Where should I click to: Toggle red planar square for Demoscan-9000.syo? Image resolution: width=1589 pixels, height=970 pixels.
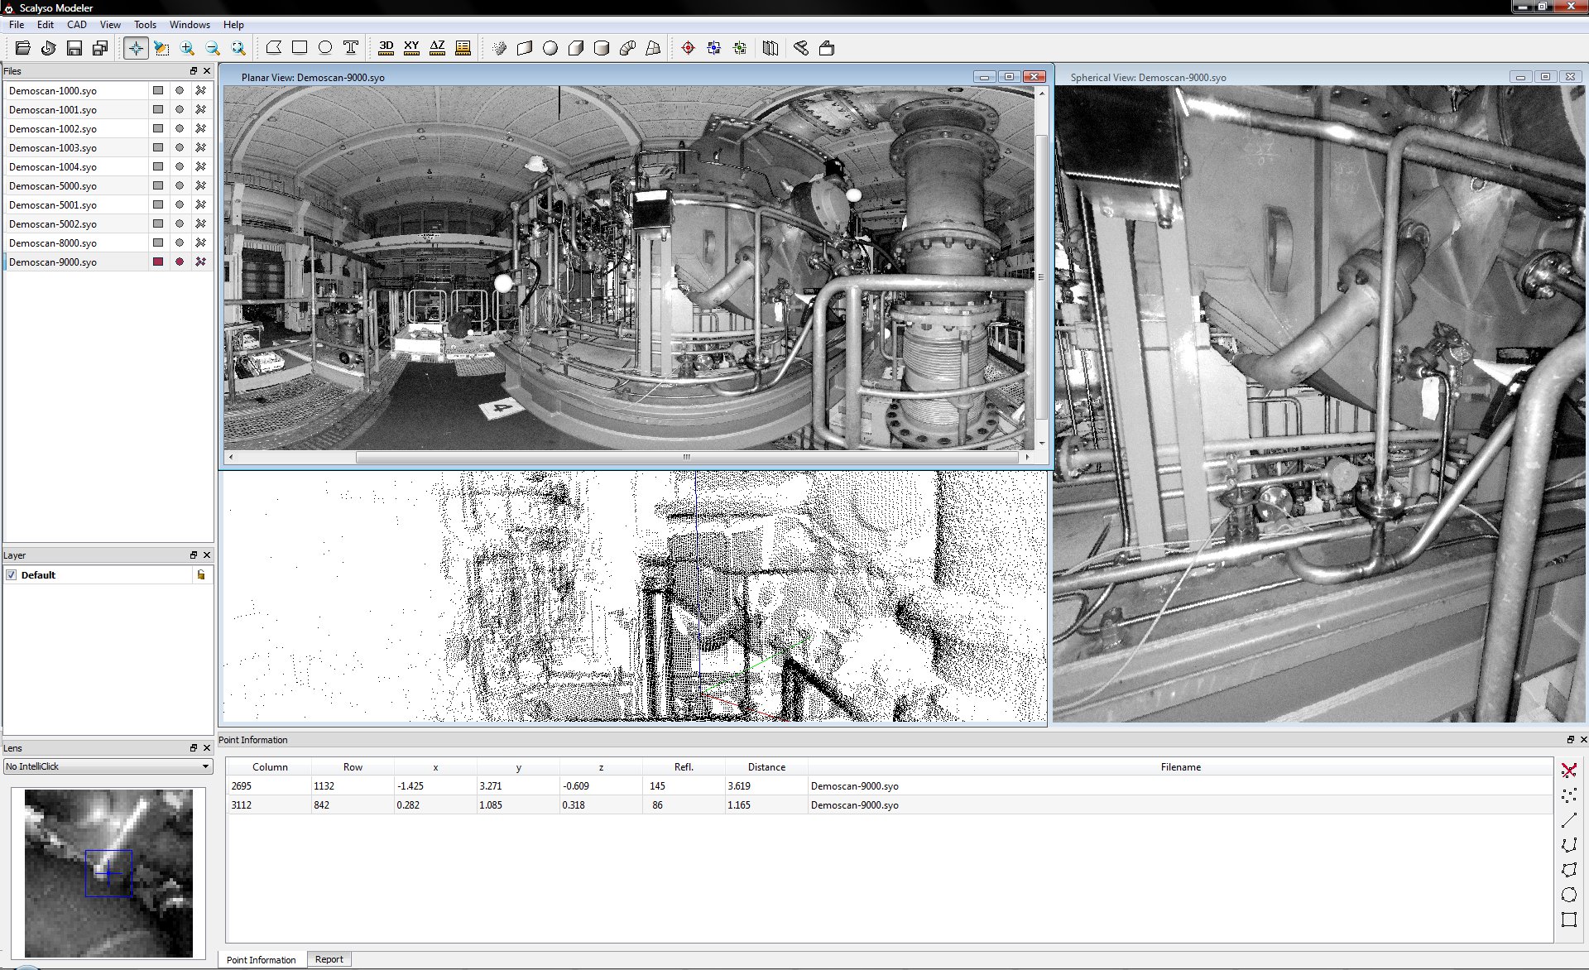(158, 262)
